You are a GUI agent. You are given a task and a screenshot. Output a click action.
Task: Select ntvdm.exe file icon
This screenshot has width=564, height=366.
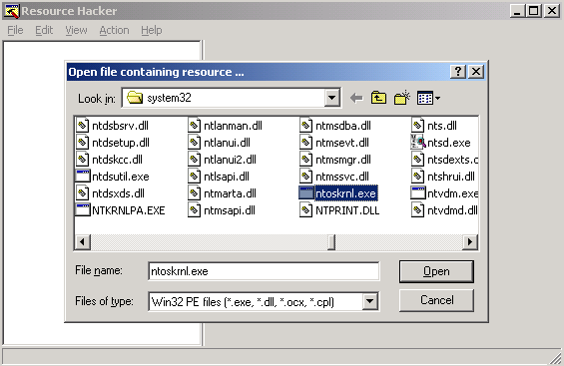pyautogui.click(x=418, y=192)
